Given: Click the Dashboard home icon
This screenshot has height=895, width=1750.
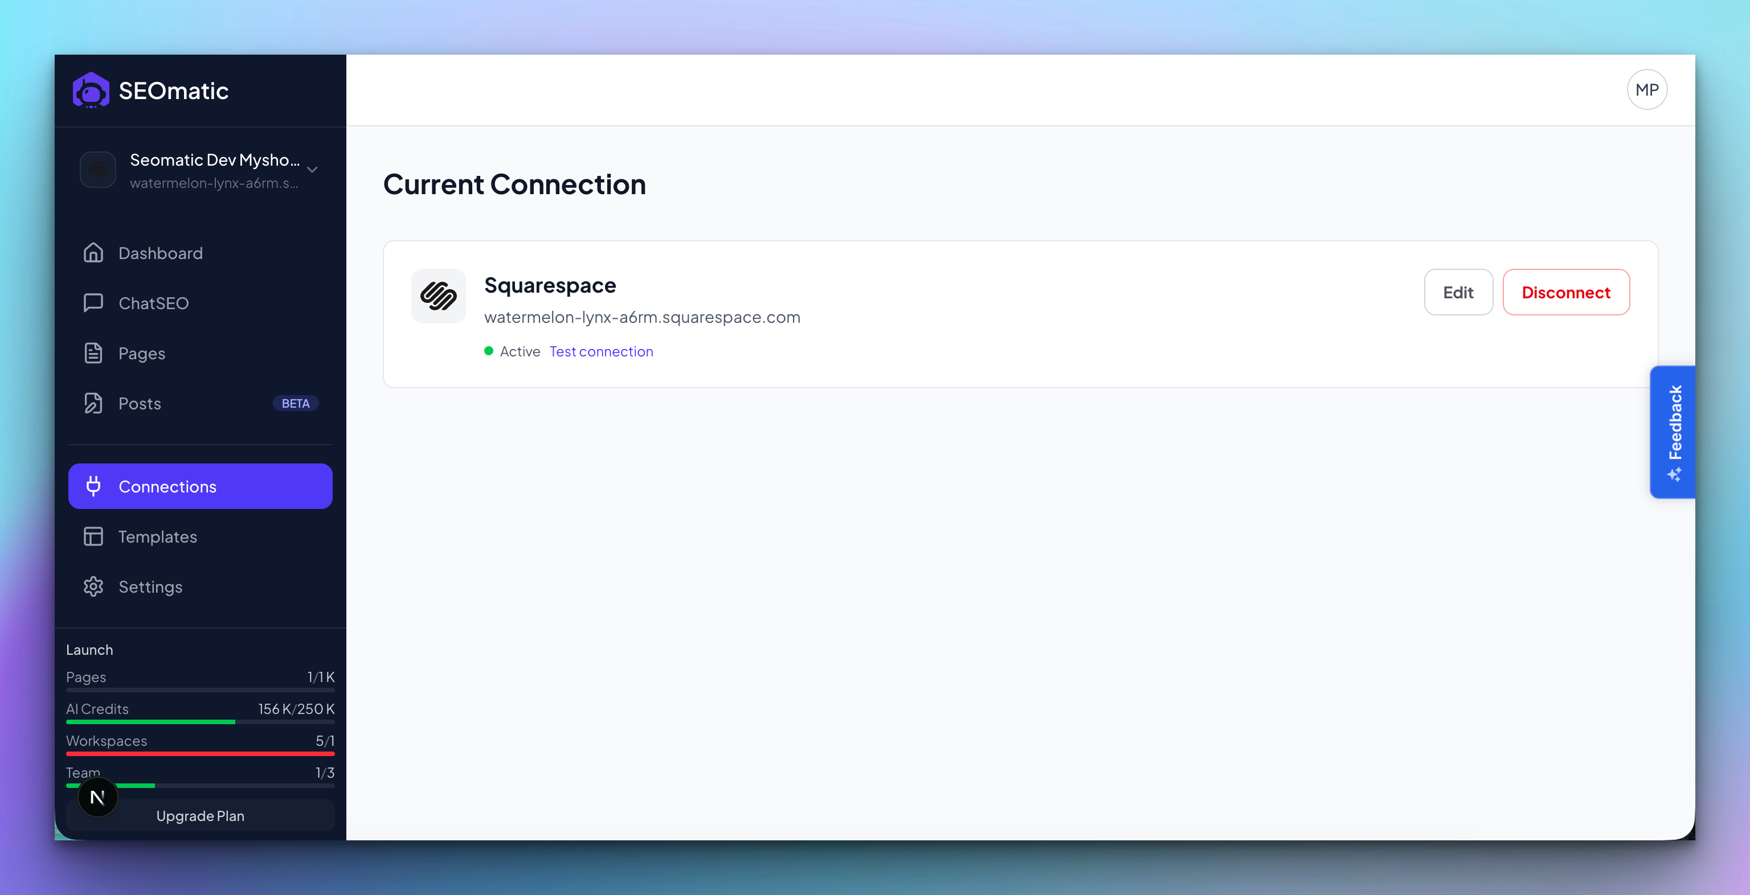Looking at the screenshot, I should 93,253.
